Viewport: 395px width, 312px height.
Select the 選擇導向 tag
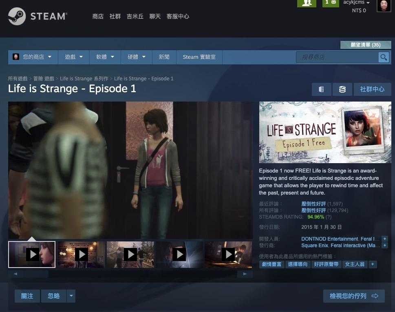(298, 264)
